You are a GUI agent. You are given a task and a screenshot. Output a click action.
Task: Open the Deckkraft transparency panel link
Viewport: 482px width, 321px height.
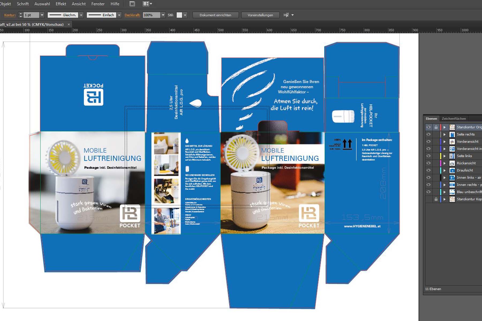(x=132, y=15)
